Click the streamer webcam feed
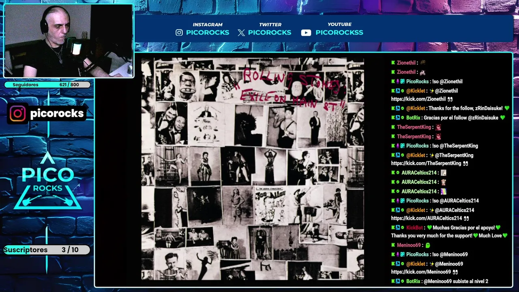The height and width of the screenshot is (292, 519). 69,41
